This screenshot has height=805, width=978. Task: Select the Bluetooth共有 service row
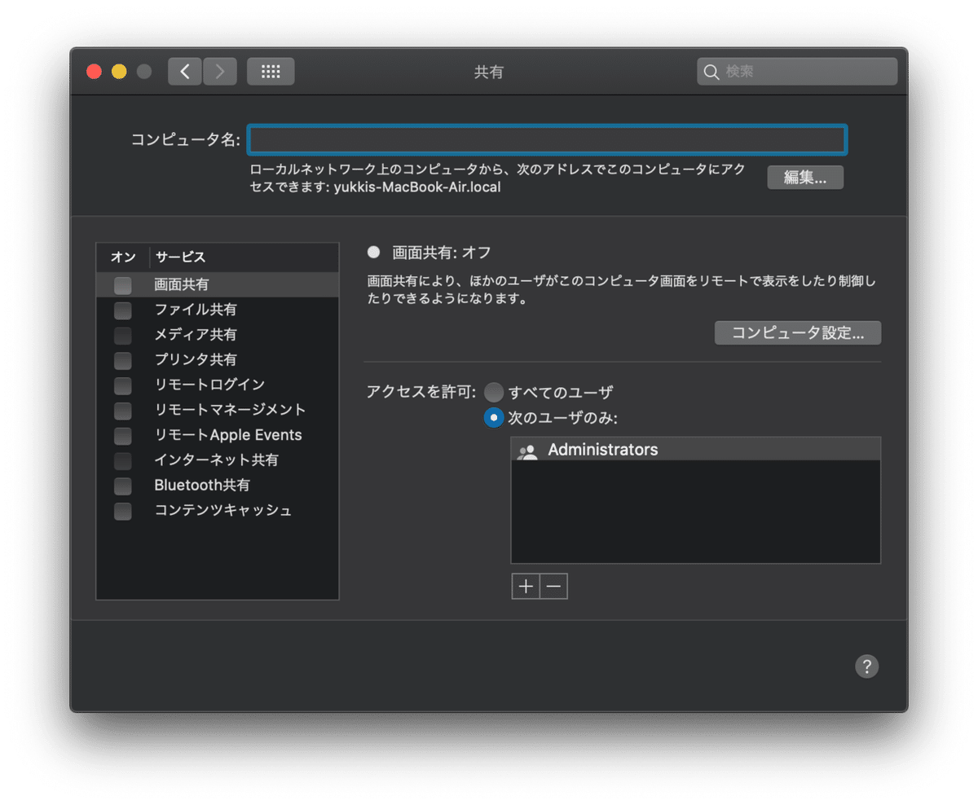218,486
